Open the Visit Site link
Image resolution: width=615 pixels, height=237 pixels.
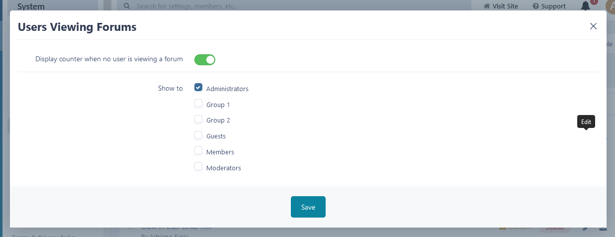pyautogui.click(x=504, y=6)
